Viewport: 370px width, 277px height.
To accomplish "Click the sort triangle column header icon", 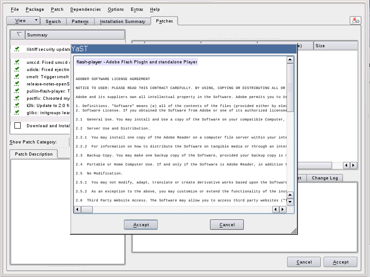I will 19,35.
